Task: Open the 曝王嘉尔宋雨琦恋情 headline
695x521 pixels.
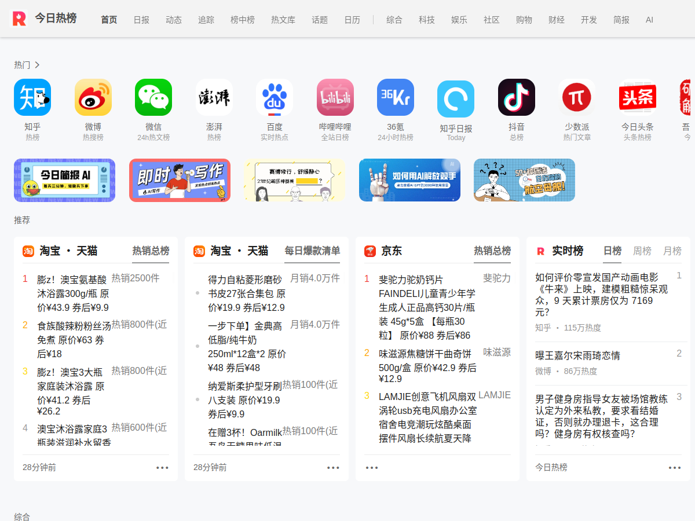Action: (x=577, y=355)
